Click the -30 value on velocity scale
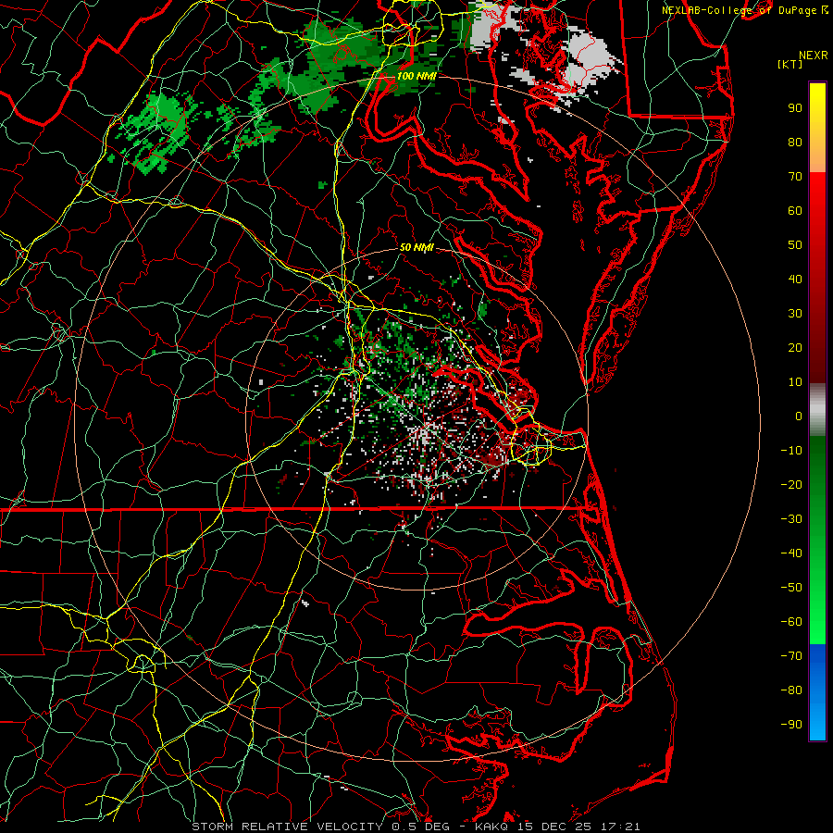 [791, 519]
